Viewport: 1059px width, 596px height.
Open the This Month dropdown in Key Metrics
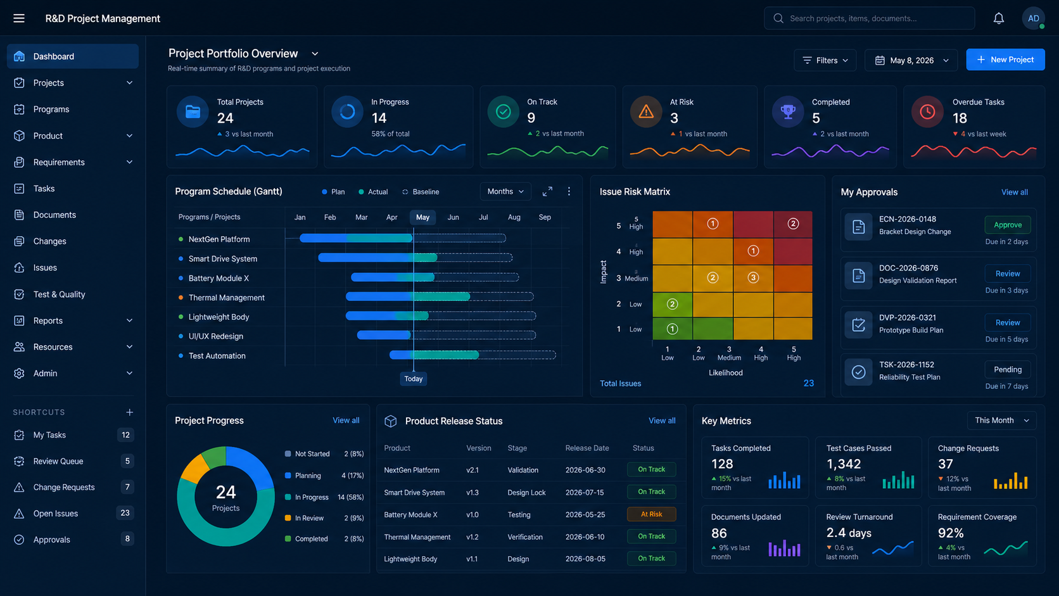(x=1002, y=421)
